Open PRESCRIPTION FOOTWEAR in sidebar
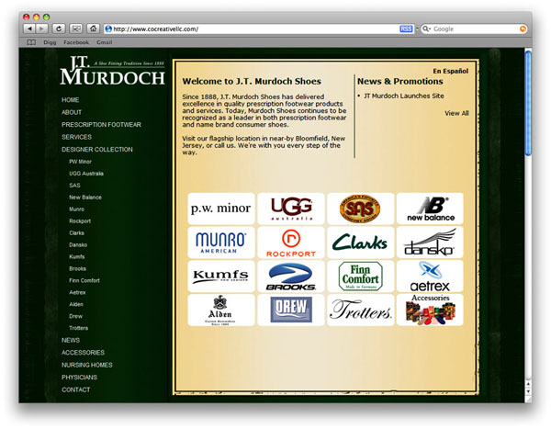The height and width of the screenshot is (429, 551). [101, 125]
